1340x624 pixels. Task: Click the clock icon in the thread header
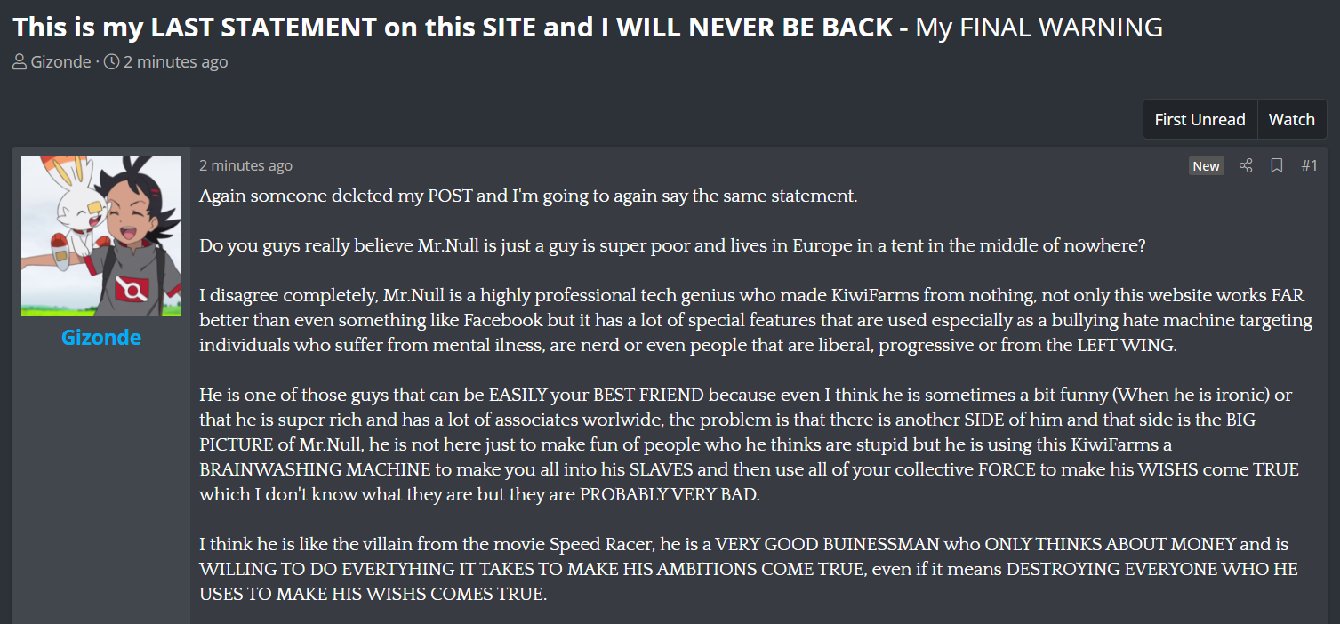pyautogui.click(x=111, y=62)
